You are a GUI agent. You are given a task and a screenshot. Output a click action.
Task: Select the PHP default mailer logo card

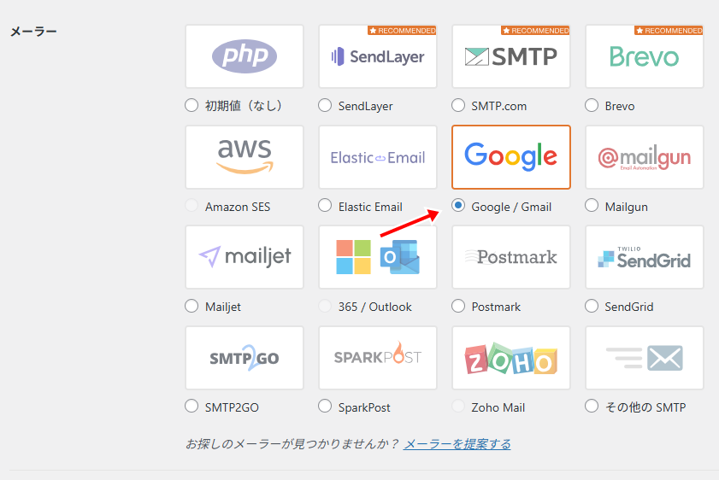pos(245,56)
